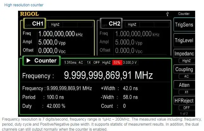Viewport: 204px width, 131px height.
Task: Click the -Width 58.0 ns value
Action: click(130, 97)
